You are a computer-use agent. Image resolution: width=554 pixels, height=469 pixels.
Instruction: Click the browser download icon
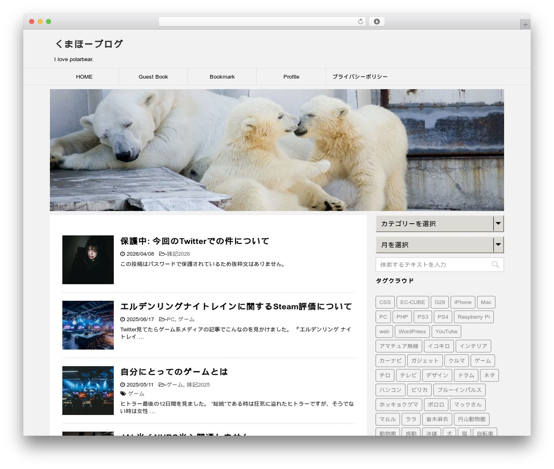coord(377,22)
